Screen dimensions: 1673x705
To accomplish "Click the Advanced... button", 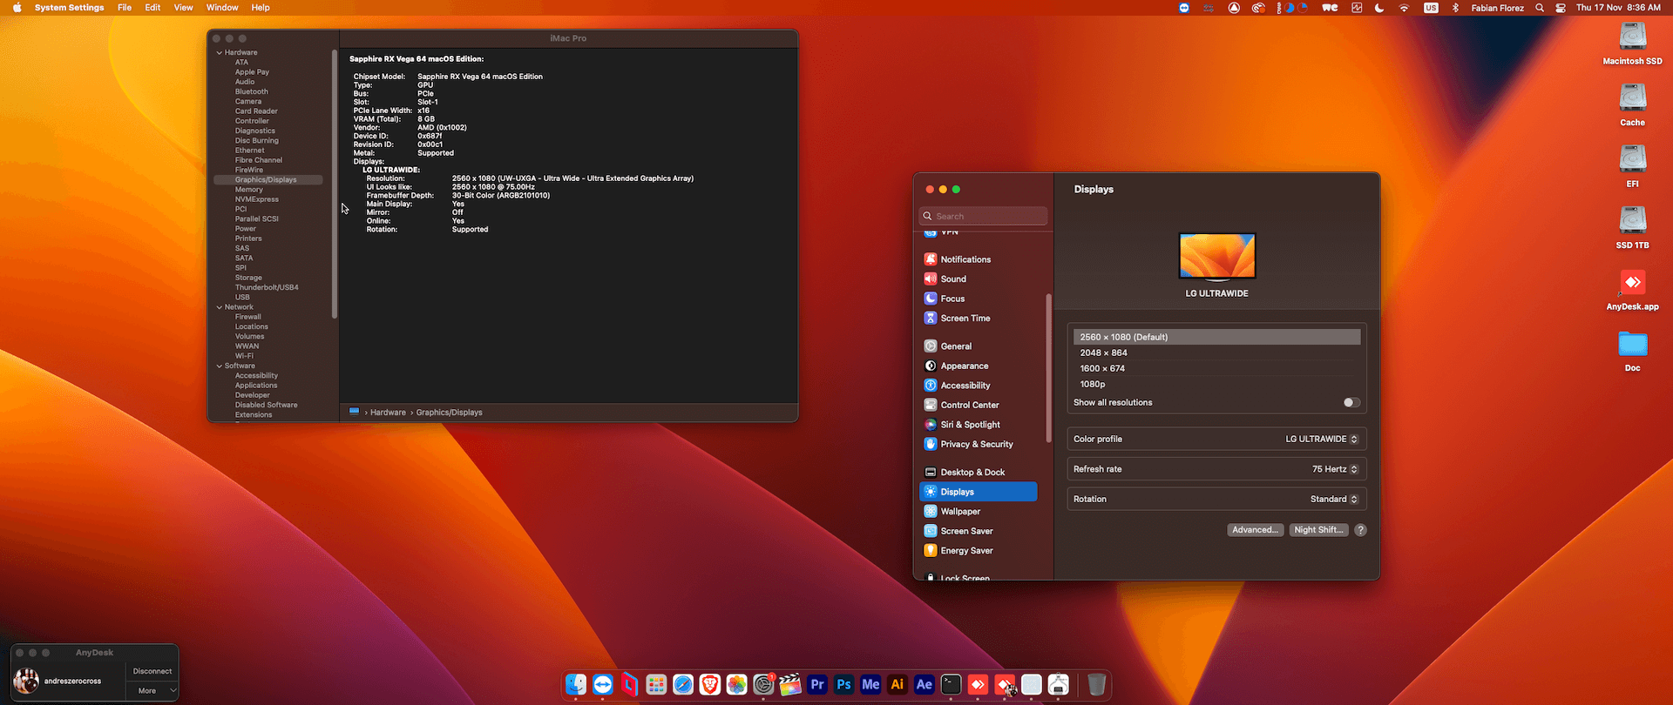I will point(1255,530).
